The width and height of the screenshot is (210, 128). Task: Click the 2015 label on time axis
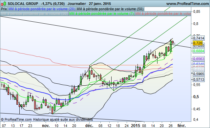point(136,126)
